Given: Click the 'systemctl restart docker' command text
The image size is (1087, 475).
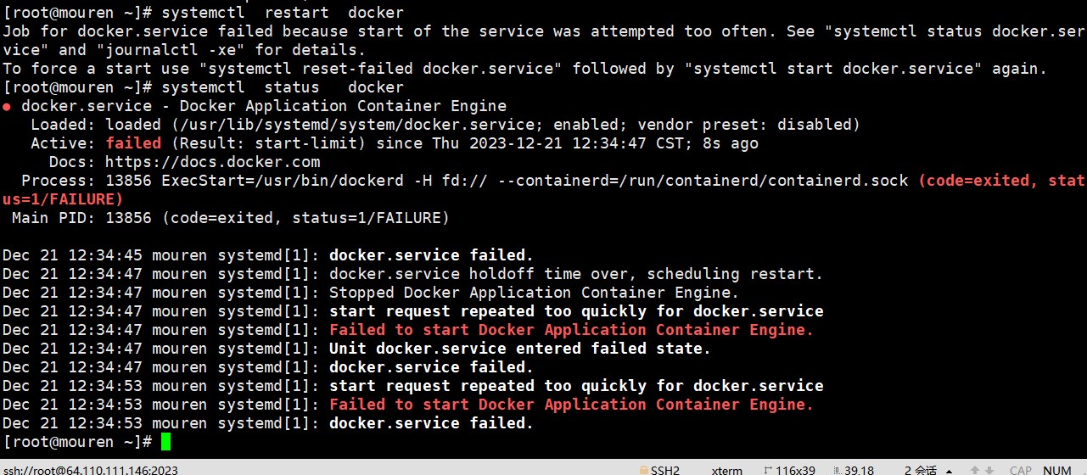Looking at the screenshot, I should [x=283, y=13].
